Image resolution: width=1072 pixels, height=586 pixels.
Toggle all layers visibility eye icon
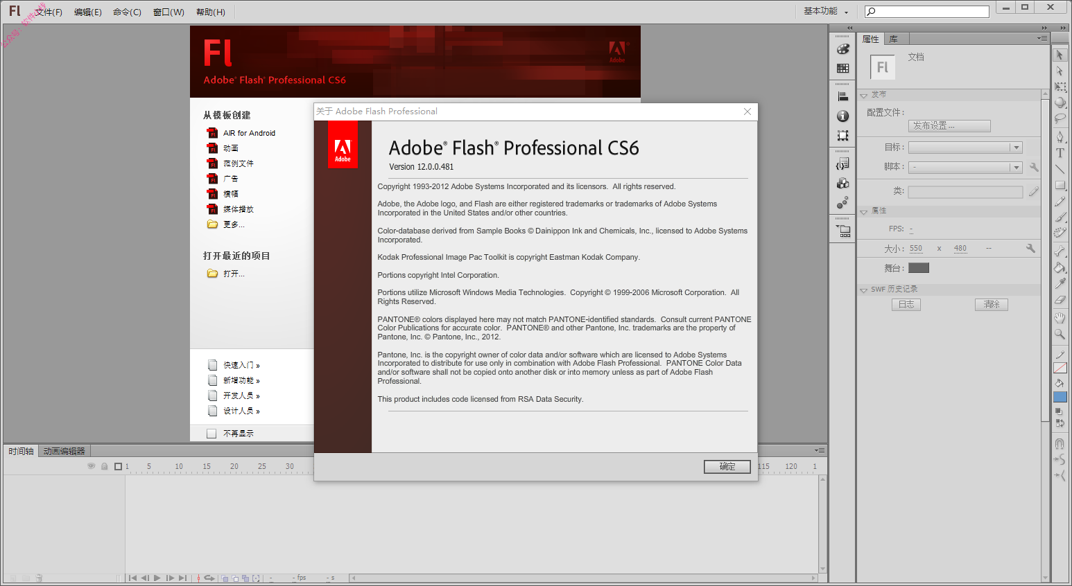click(x=91, y=466)
